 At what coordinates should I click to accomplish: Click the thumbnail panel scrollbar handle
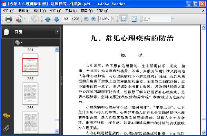[57, 120]
